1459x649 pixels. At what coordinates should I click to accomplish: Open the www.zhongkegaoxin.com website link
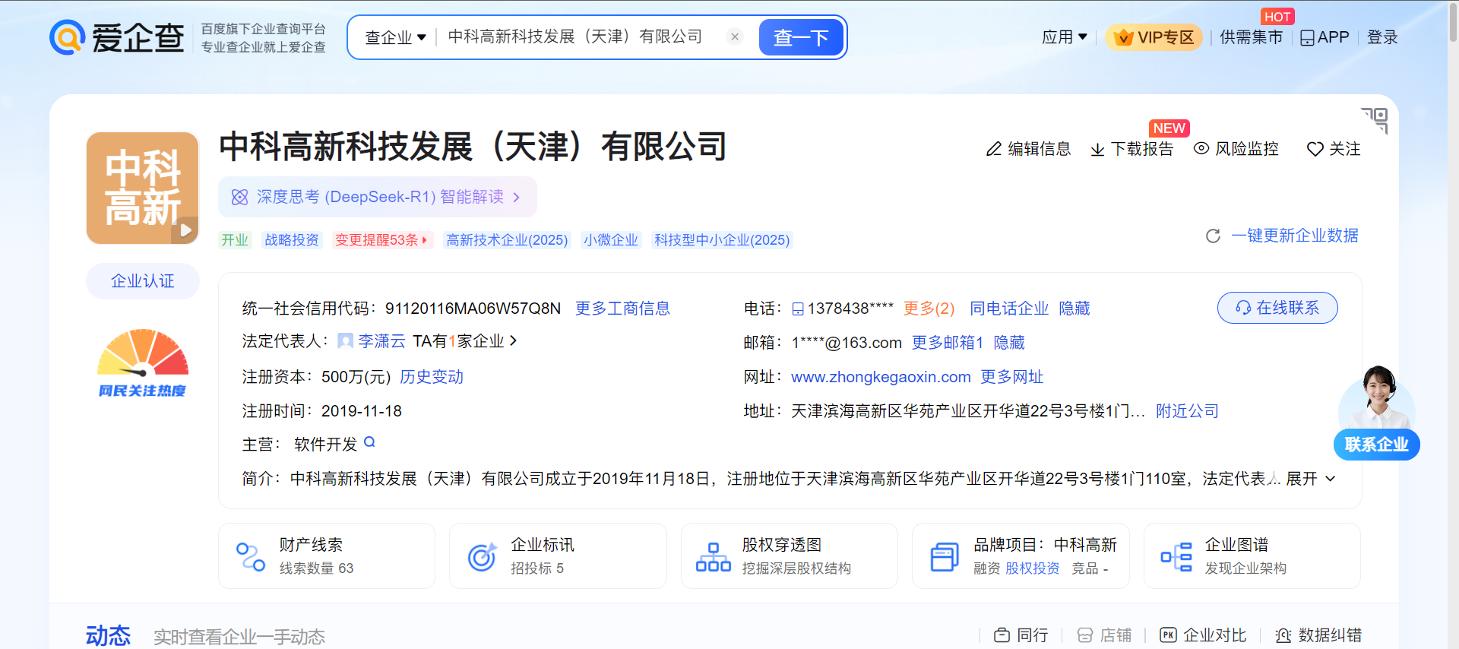[x=881, y=377]
